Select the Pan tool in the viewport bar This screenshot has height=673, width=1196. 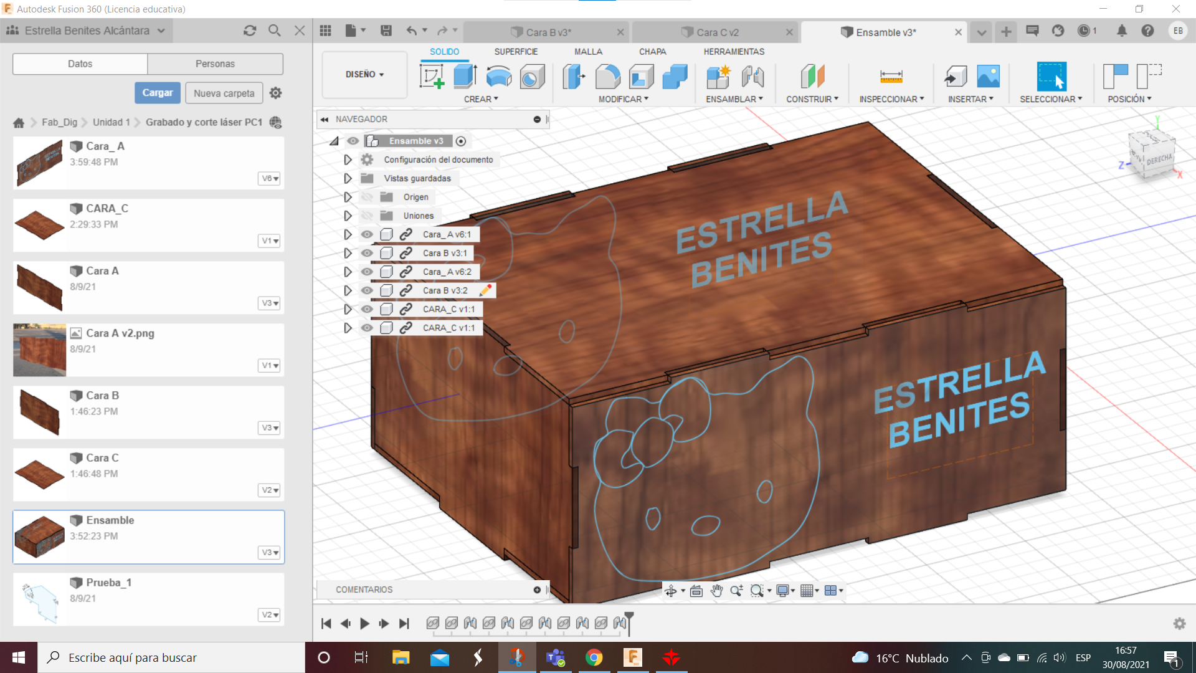[x=717, y=591]
